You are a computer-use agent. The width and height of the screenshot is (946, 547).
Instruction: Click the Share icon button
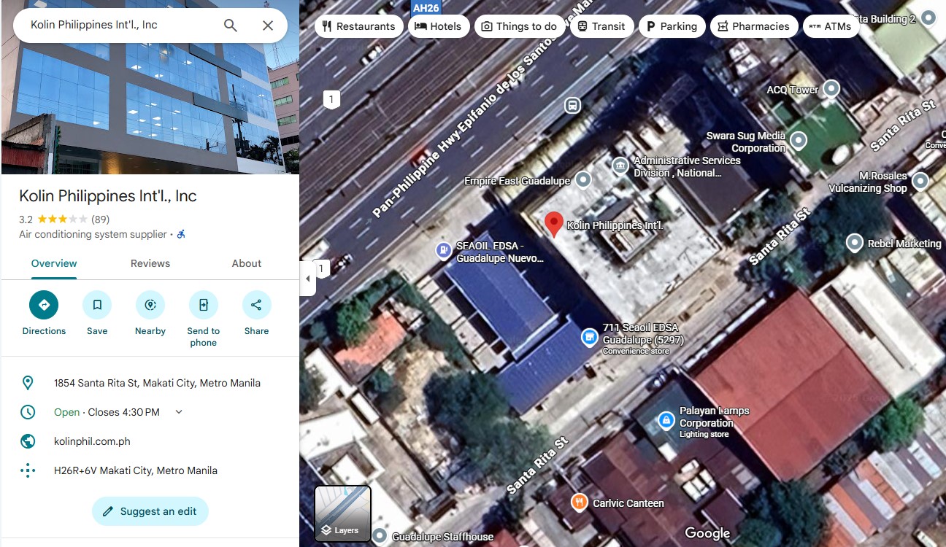(256, 305)
